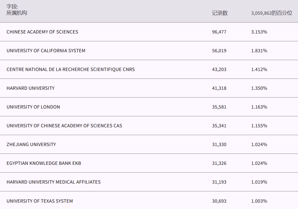
Task: Click percentage value 1.350%
Action: (x=259, y=88)
